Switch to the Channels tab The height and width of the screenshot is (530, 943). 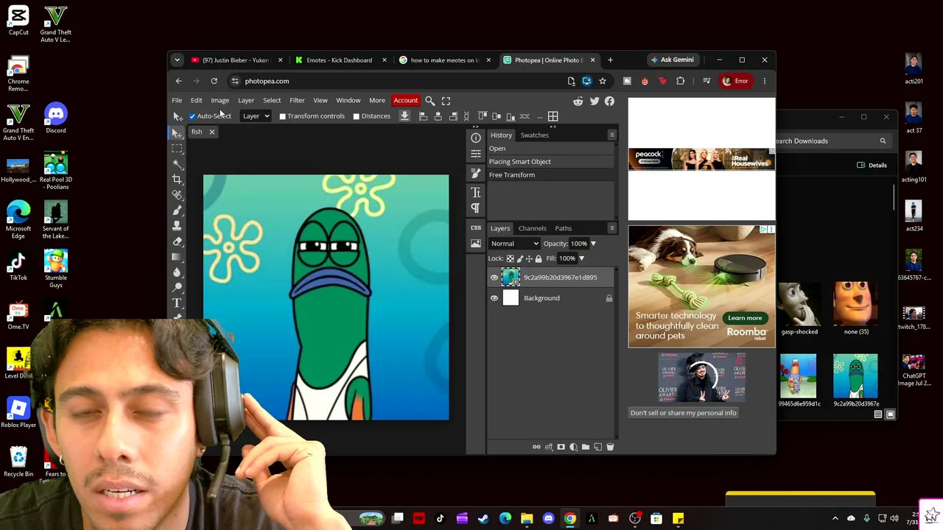pos(532,228)
